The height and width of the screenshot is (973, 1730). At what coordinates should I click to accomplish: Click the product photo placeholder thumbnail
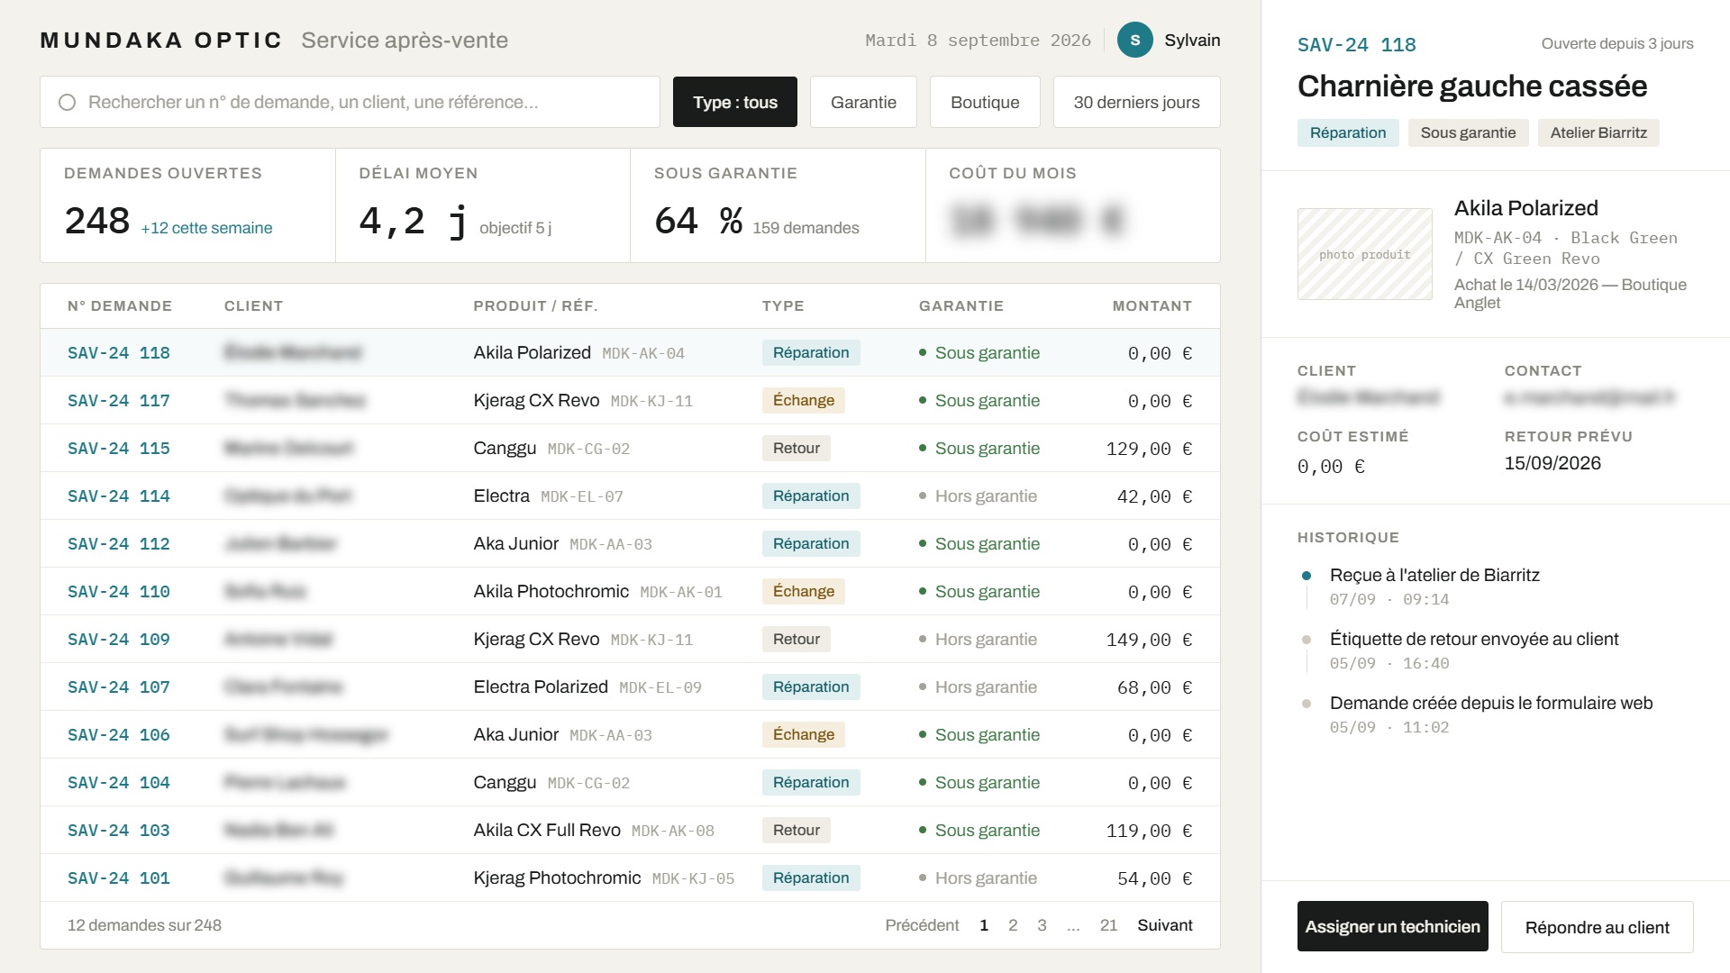click(1364, 254)
